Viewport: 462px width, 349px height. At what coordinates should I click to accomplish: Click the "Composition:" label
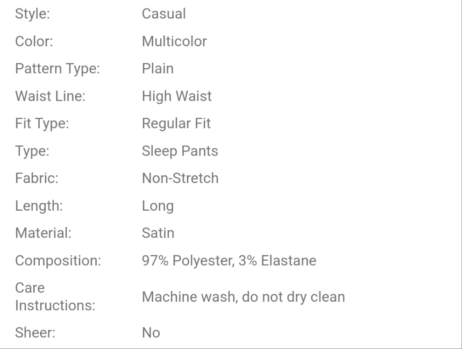[58, 260]
